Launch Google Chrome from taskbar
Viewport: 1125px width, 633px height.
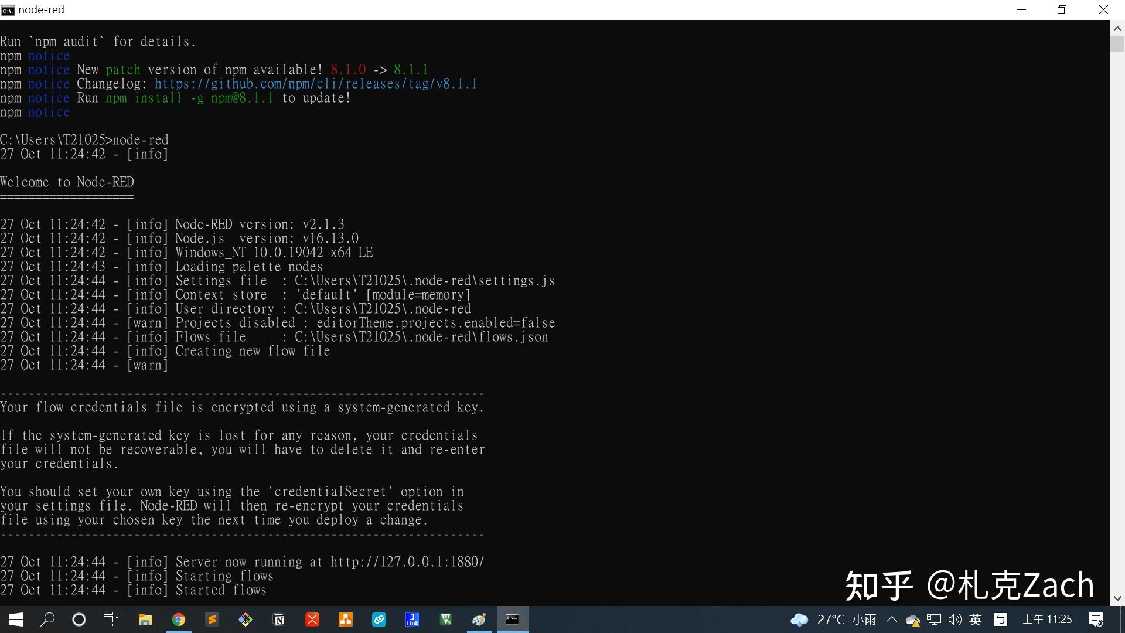tap(179, 620)
